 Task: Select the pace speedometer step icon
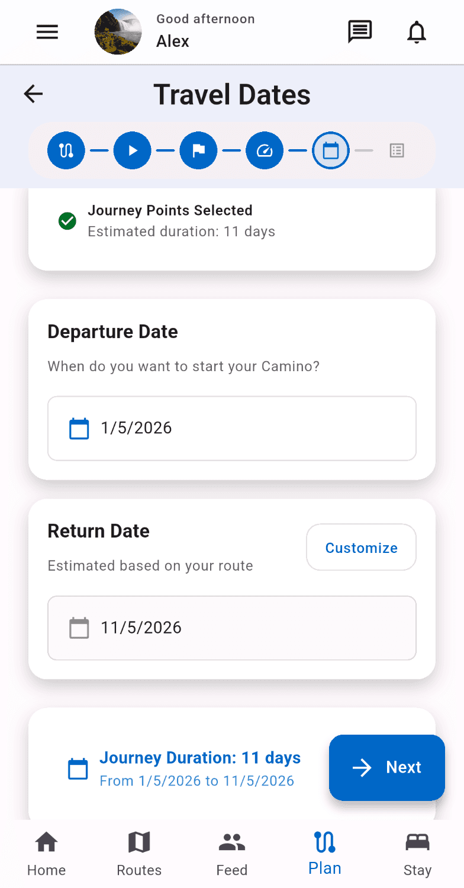click(x=265, y=150)
